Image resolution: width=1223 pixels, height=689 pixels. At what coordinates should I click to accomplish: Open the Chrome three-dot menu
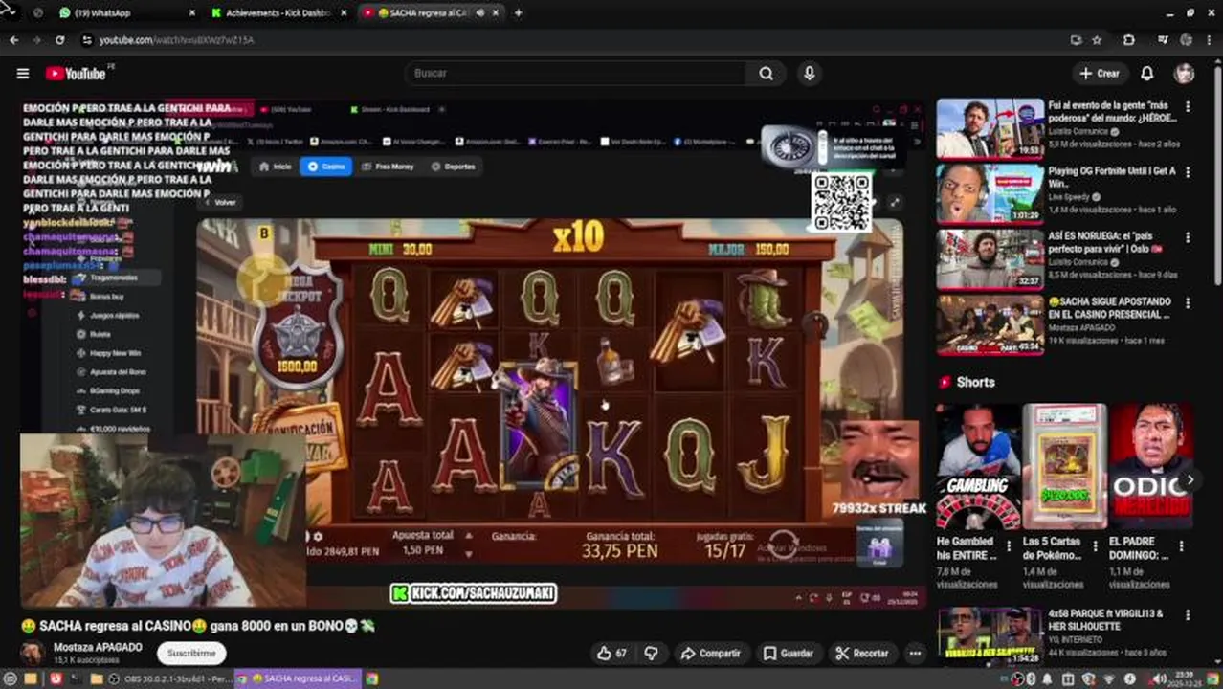pyautogui.click(x=1209, y=40)
